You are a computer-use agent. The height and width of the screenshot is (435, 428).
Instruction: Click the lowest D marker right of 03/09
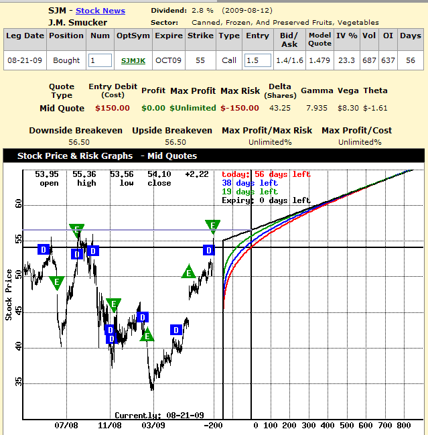pyautogui.click(x=176, y=330)
